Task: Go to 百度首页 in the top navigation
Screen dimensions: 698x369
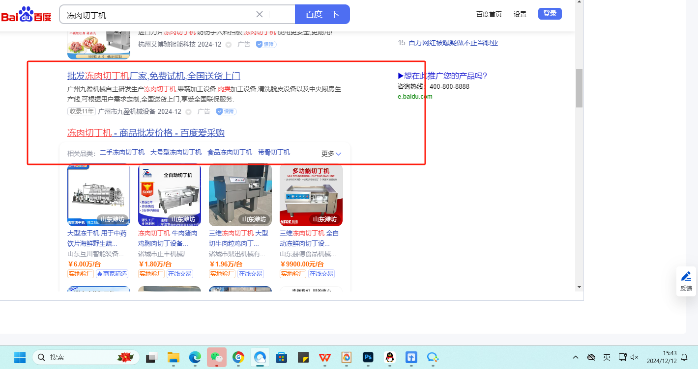Action: tap(489, 14)
